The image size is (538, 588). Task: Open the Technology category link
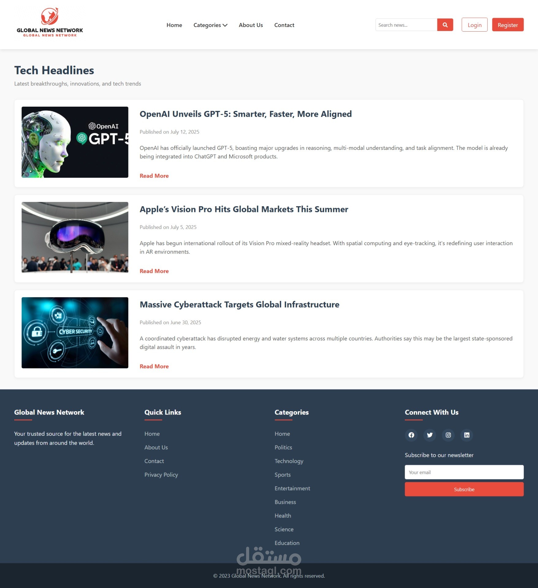coord(289,461)
